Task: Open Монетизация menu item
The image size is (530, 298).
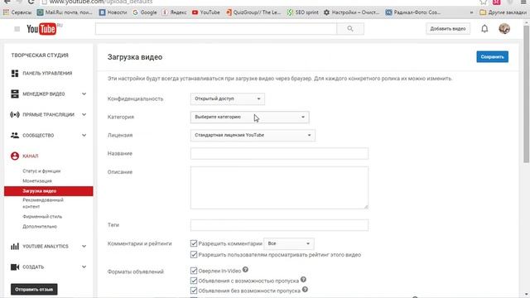Action: (x=37, y=181)
